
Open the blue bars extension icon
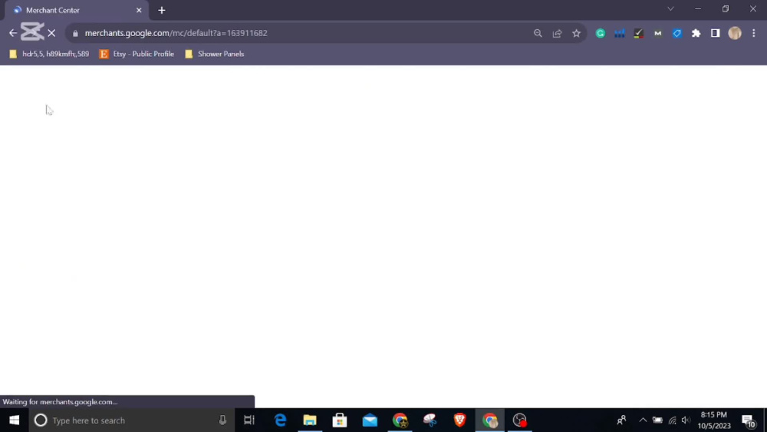coord(619,33)
